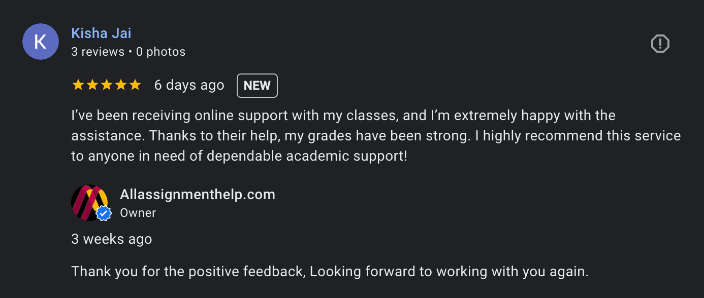Screen dimensions: 704x298
Task: Open reviewer Kisha Jai's profile link
Action: click(x=101, y=32)
